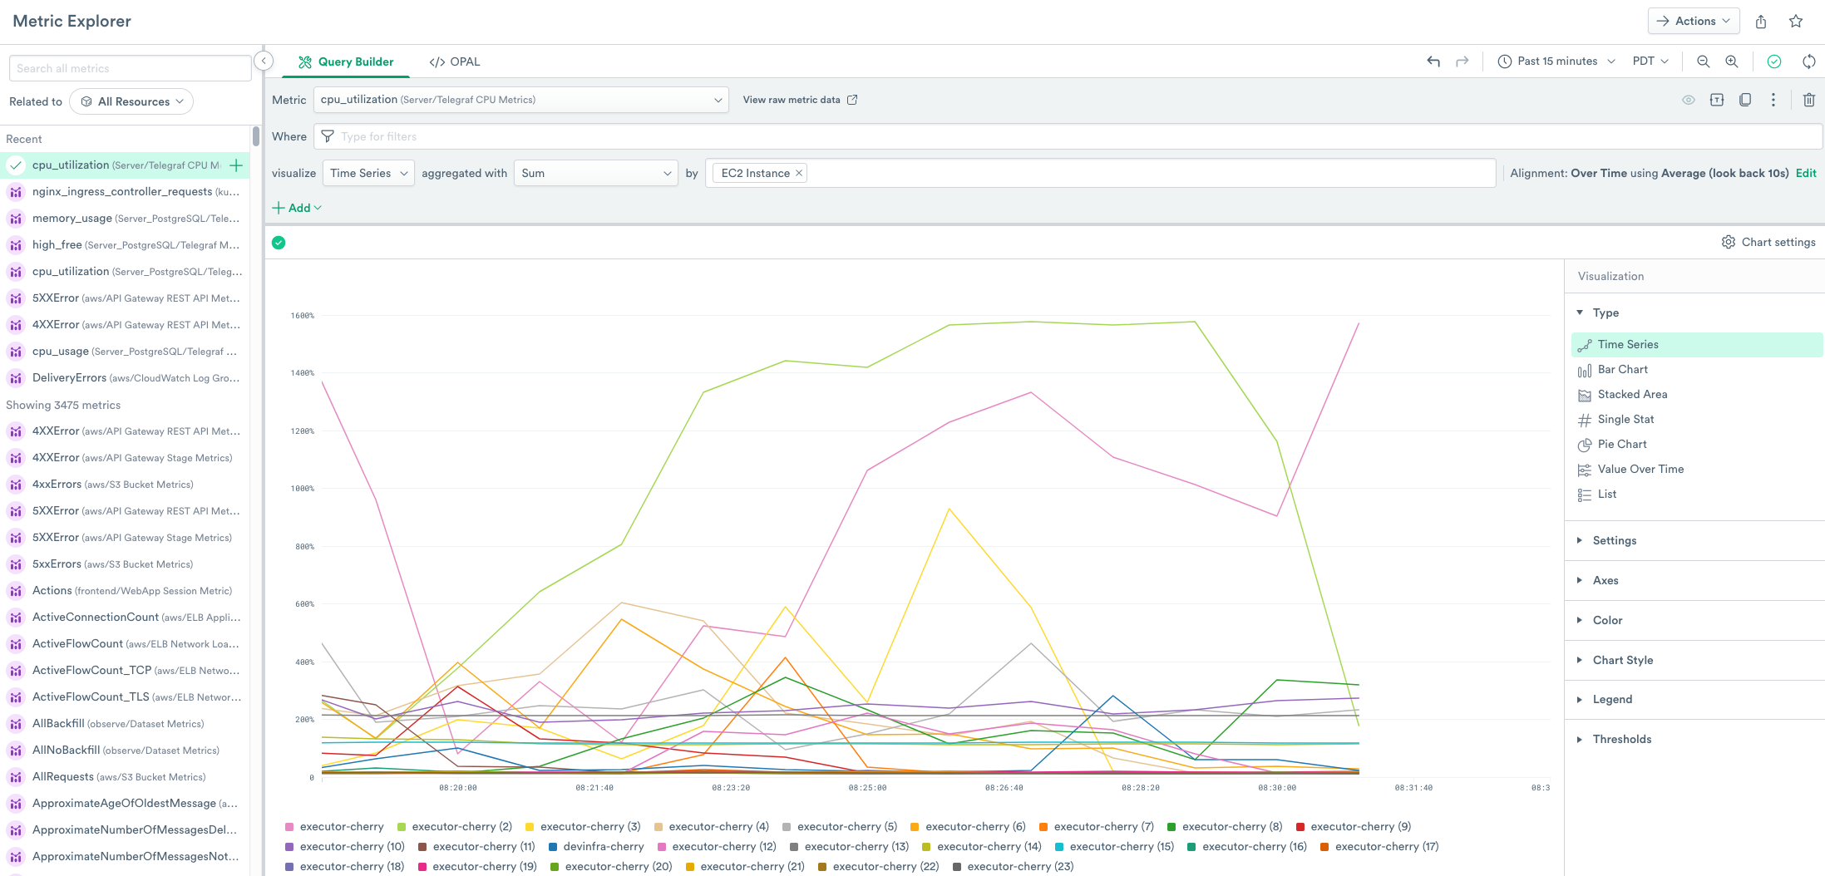Click the undo arrow icon
Image resolution: width=1825 pixels, height=876 pixels.
pos(1433,62)
